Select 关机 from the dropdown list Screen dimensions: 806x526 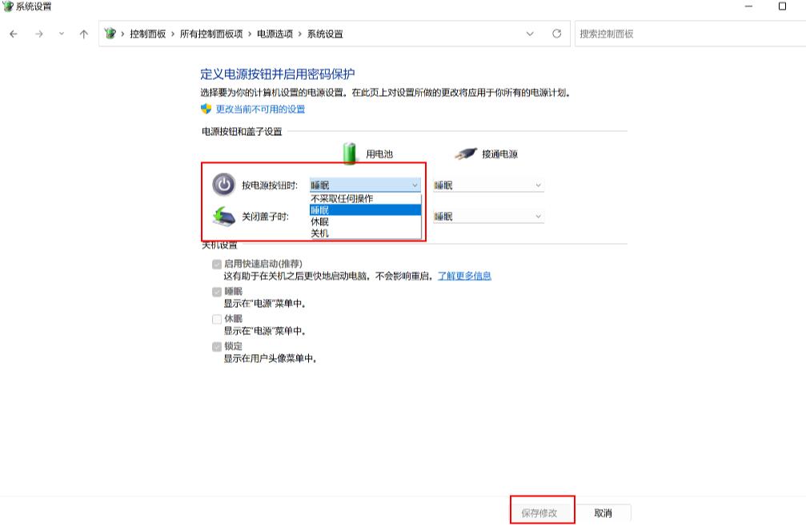click(365, 233)
